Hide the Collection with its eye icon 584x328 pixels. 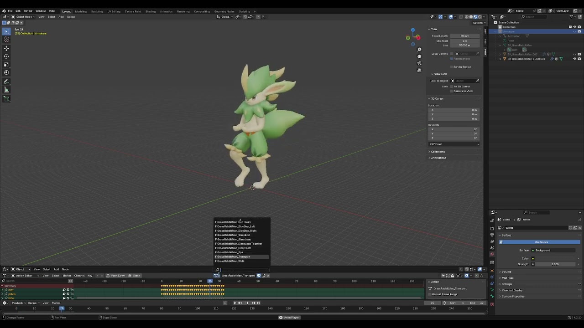574,27
